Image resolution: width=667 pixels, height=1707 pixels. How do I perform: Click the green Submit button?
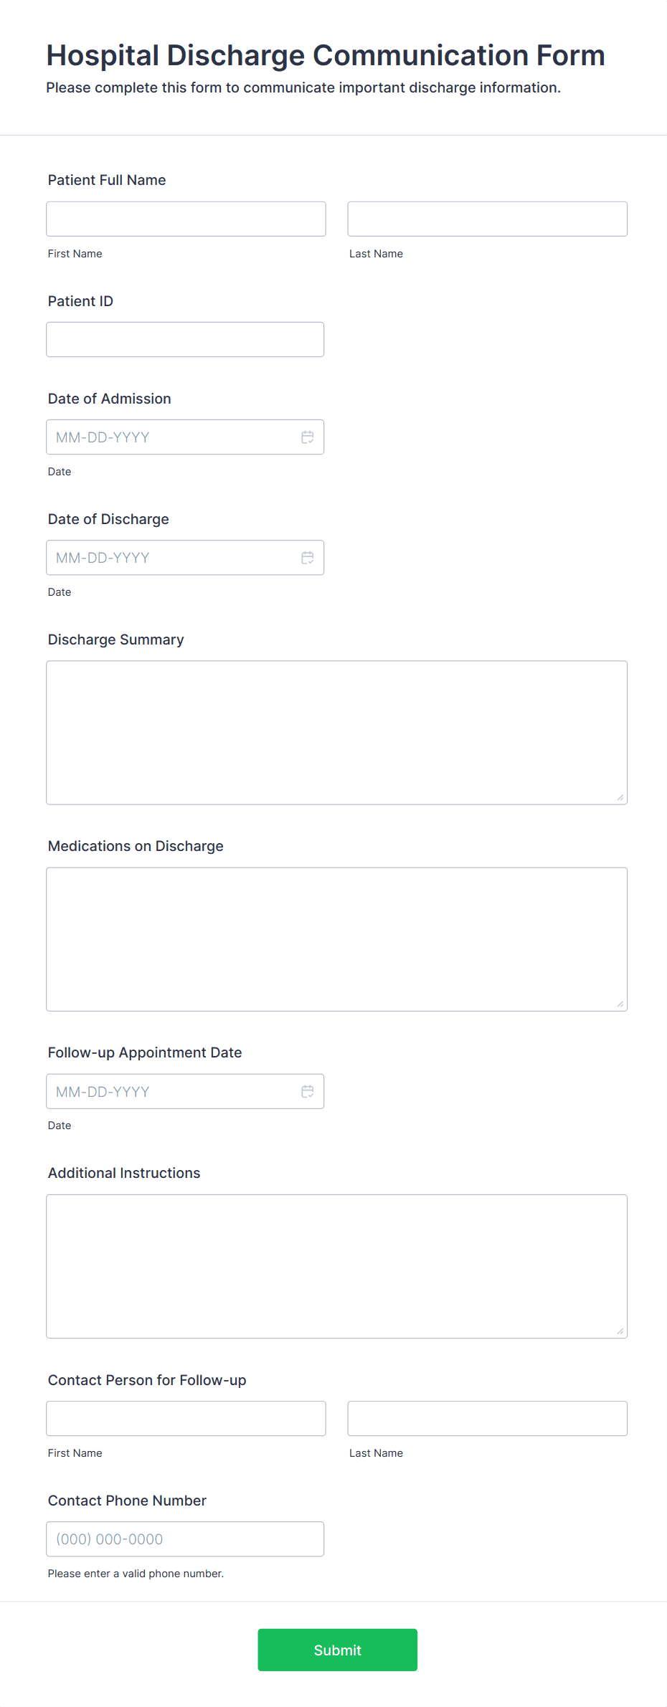[x=337, y=1650]
